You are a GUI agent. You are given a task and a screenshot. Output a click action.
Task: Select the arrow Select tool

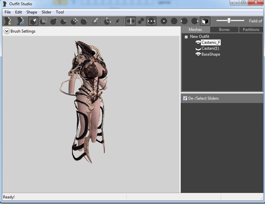click(33, 21)
